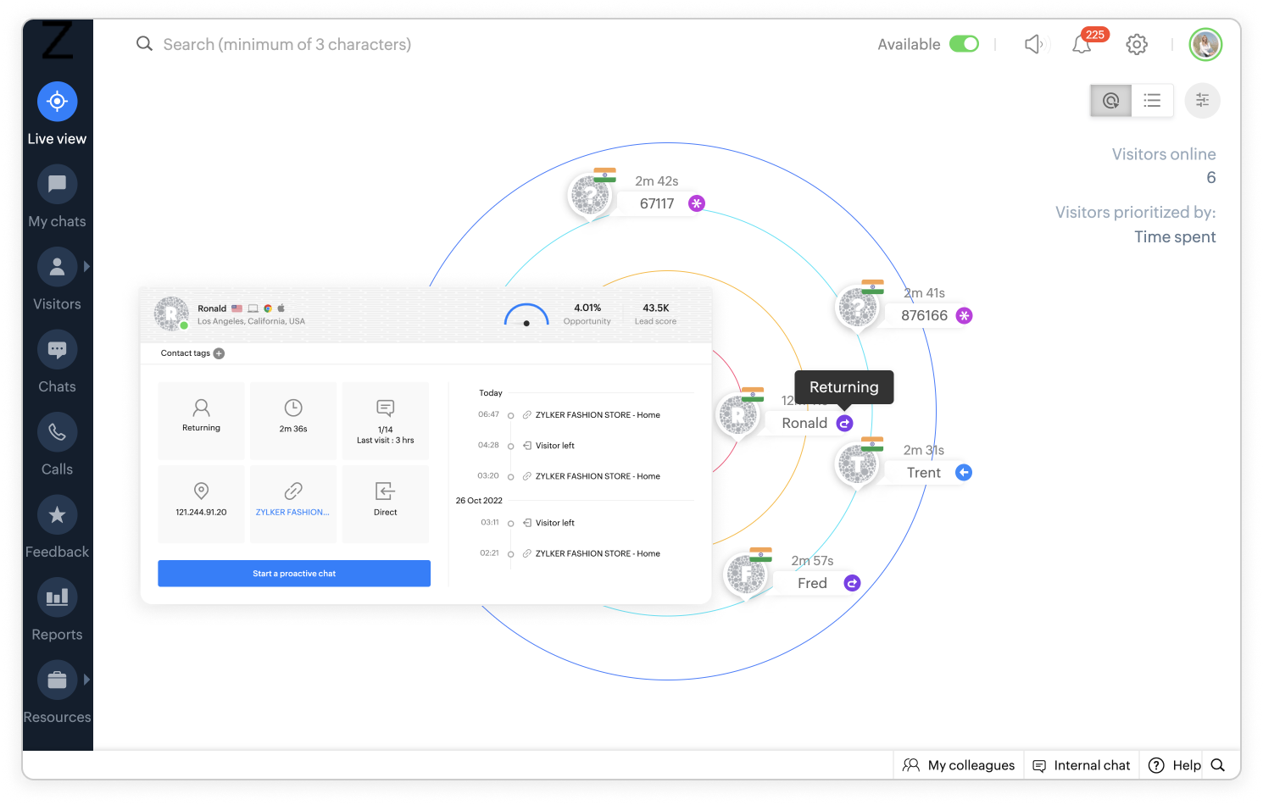Open the Reports chart icon
Viewport: 1263px width, 805px height.
pos(57,597)
